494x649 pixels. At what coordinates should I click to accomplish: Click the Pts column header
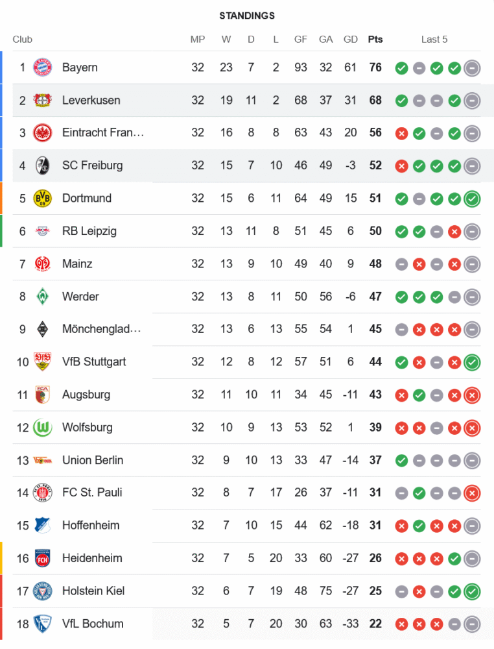click(x=375, y=39)
